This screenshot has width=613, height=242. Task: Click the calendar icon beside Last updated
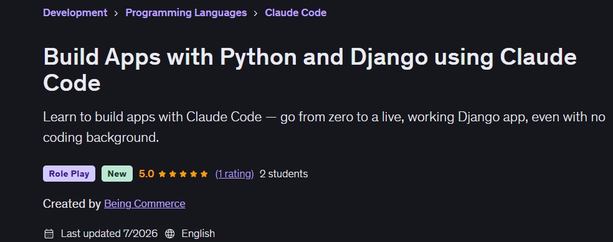[49, 234]
